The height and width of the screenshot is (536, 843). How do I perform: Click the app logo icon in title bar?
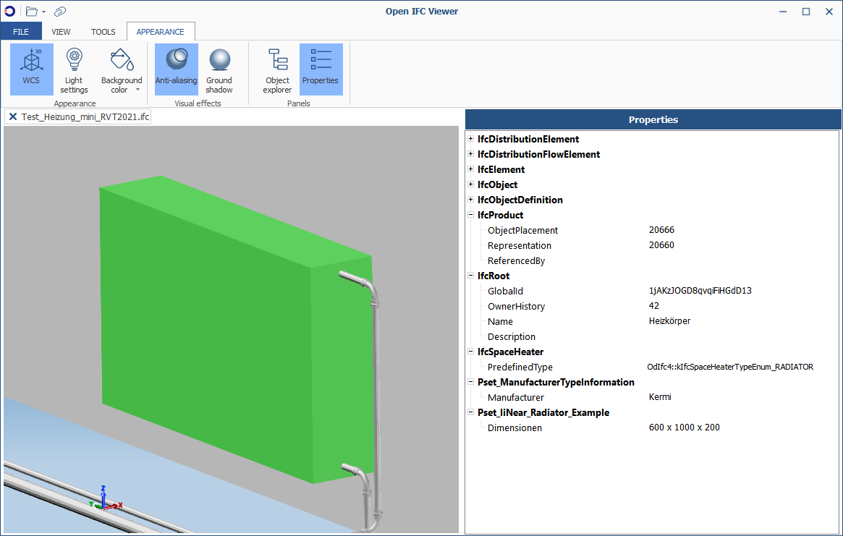pyautogui.click(x=10, y=12)
